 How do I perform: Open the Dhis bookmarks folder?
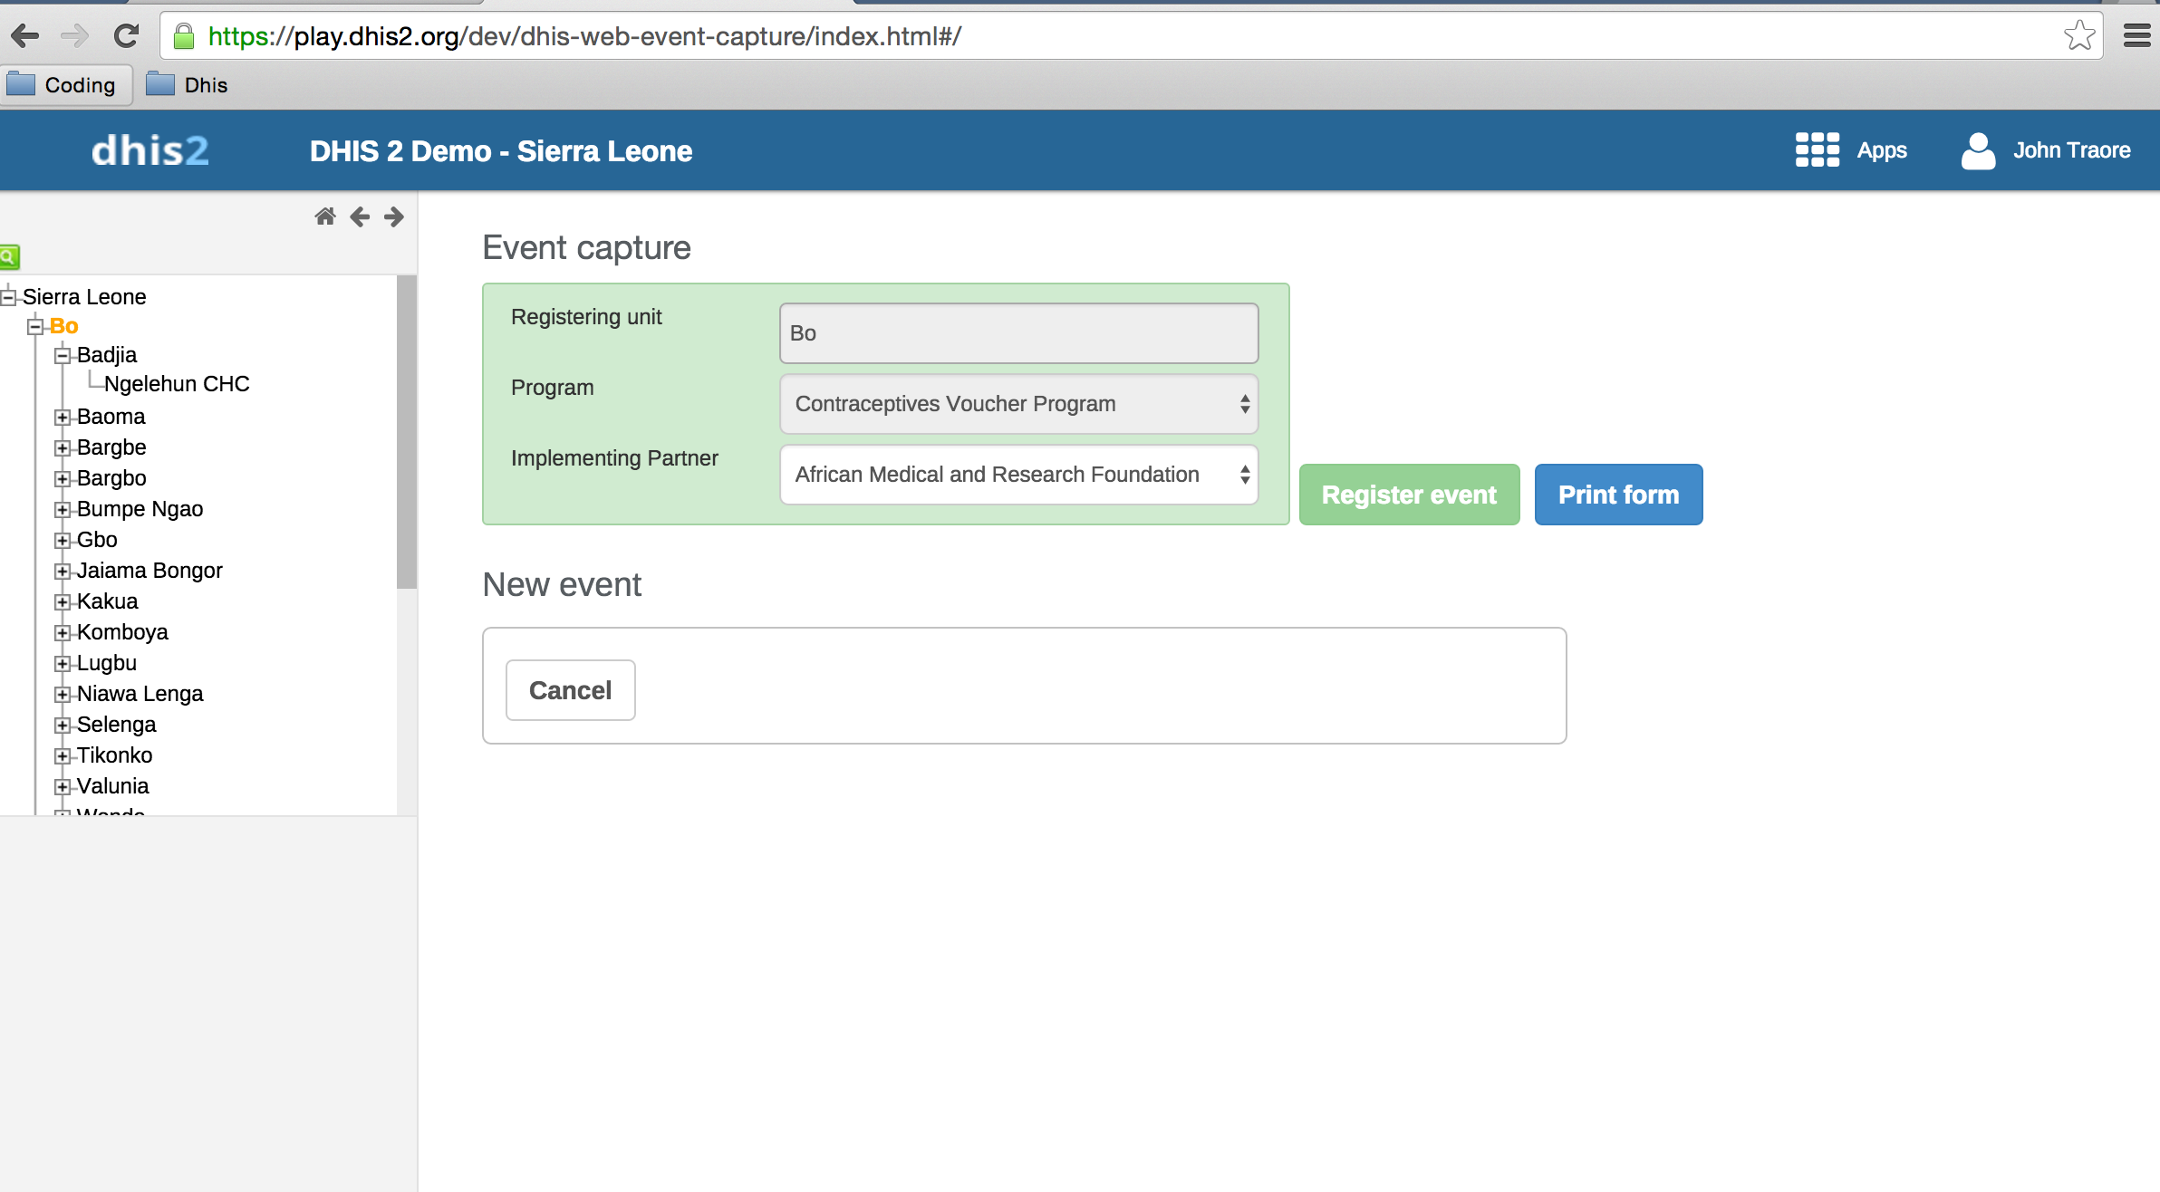tap(188, 85)
